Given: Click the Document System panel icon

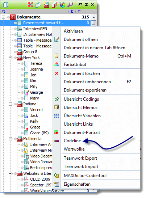Looking at the screenshot, I should (x=5, y=5).
